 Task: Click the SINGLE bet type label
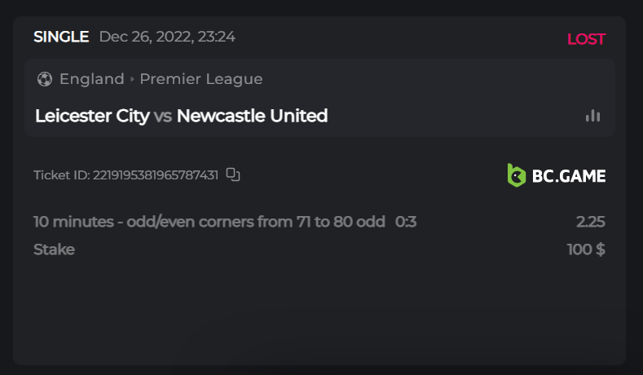(x=61, y=37)
